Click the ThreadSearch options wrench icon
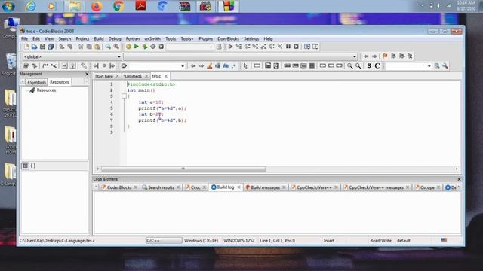This screenshot has height=271, width=483. (445, 65)
